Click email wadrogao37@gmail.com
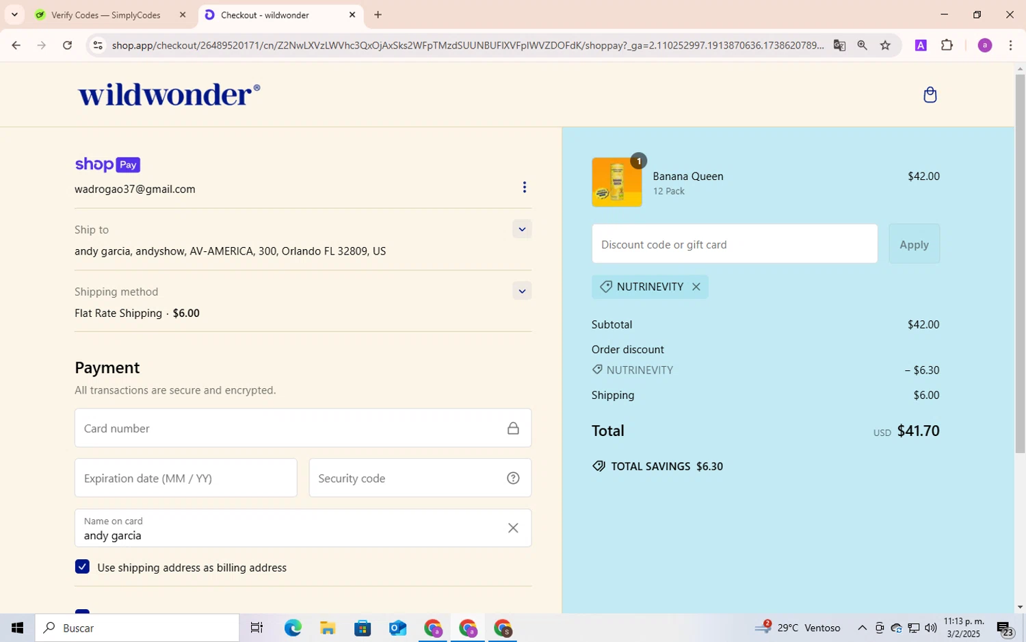Image resolution: width=1026 pixels, height=642 pixels. [x=135, y=189]
